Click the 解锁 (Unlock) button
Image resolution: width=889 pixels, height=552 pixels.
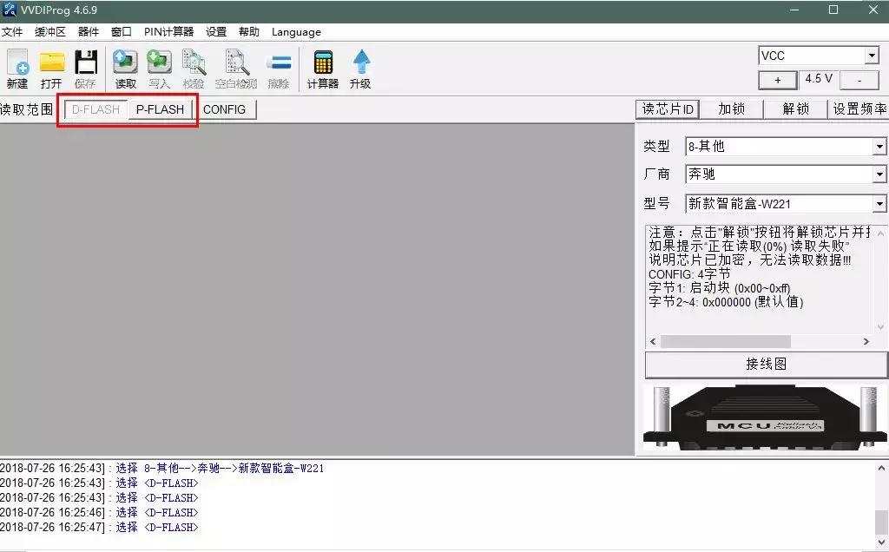click(795, 108)
